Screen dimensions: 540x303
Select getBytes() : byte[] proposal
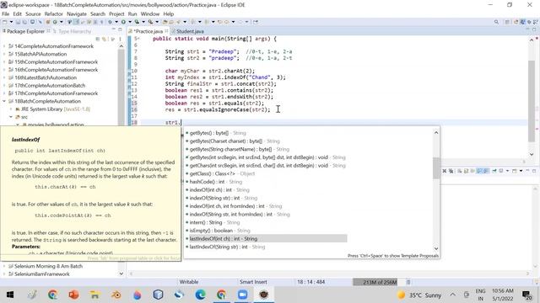point(216,133)
